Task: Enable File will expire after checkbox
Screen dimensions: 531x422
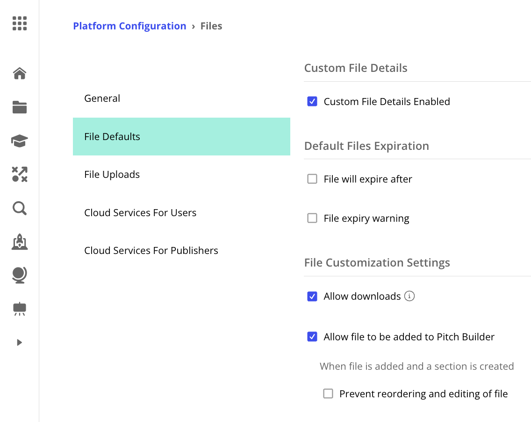Action: (312, 179)
